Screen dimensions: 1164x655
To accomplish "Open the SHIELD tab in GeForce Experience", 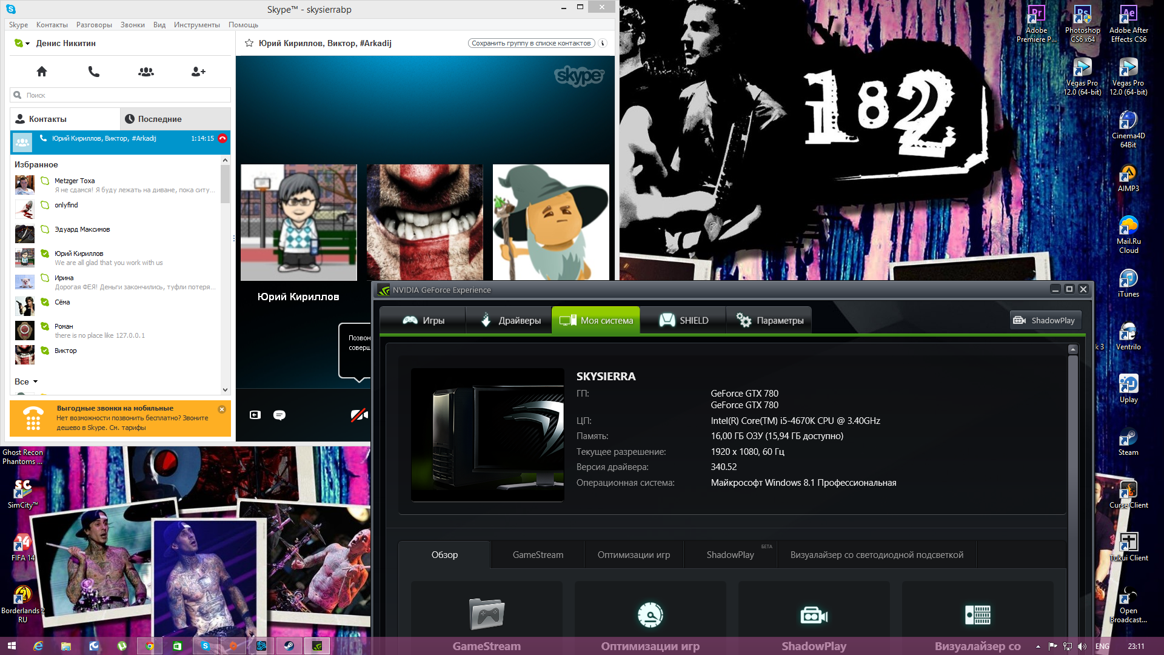I will pyautogui.click(x=683, y=320).
